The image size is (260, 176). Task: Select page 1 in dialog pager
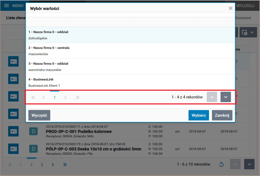(x=54, y=97)
